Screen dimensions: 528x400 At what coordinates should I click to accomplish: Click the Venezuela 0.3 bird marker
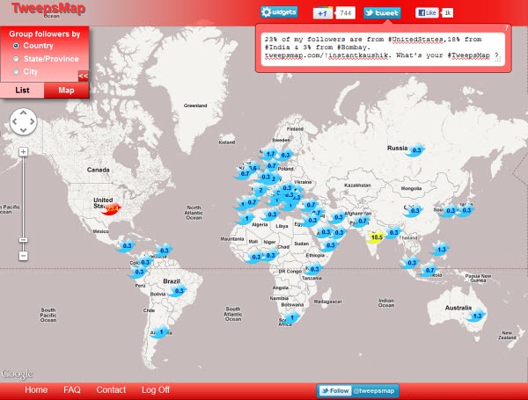click(x=163, y=251)
